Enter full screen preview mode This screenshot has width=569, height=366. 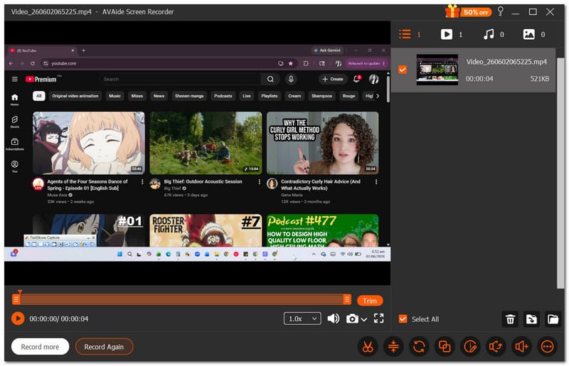(378, 318)
